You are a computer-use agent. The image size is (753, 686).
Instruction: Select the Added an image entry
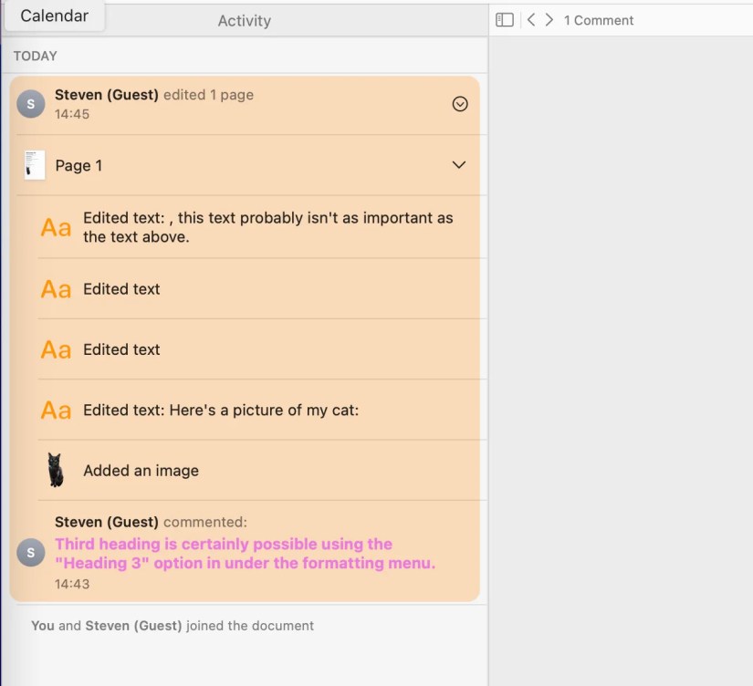pyautogui.click(x=141, y=471)
